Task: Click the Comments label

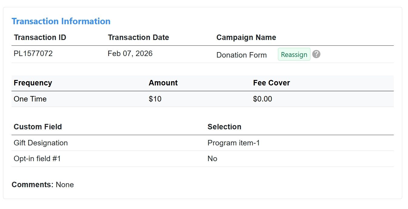Action: 32,185
